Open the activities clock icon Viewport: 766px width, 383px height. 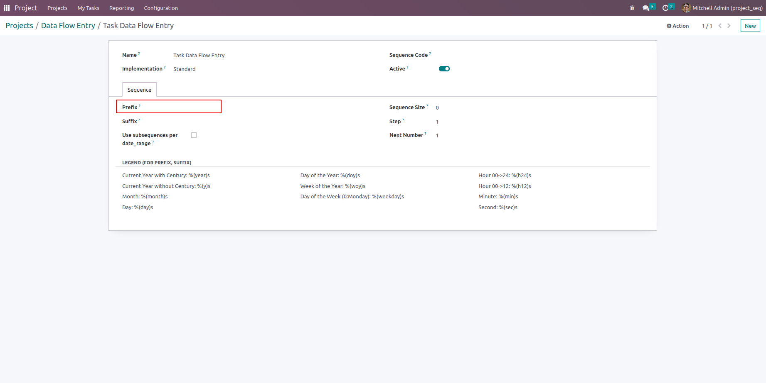(x=665, y=8)
